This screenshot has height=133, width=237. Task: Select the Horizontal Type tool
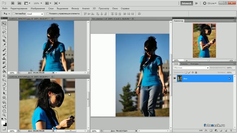[x=4, y=89]
